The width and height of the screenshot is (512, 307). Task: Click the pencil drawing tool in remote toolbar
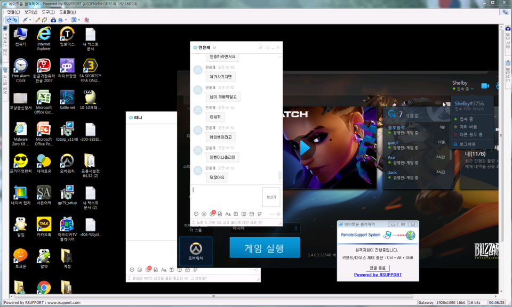click(x=37, y=20)
